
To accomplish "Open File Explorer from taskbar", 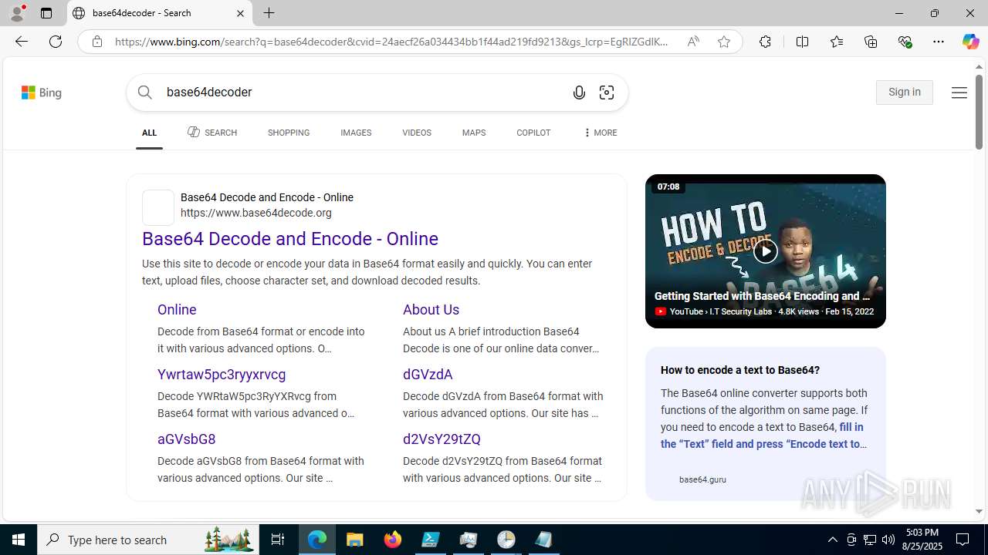I will [355, 540].
